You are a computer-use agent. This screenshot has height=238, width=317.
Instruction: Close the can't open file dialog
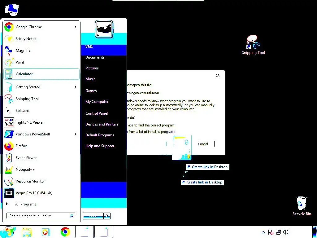218,76
